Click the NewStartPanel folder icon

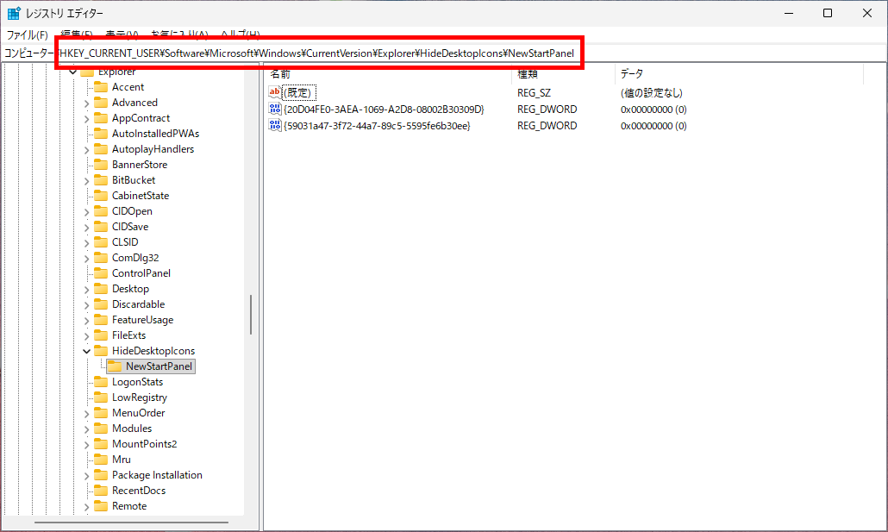(114, 366)
